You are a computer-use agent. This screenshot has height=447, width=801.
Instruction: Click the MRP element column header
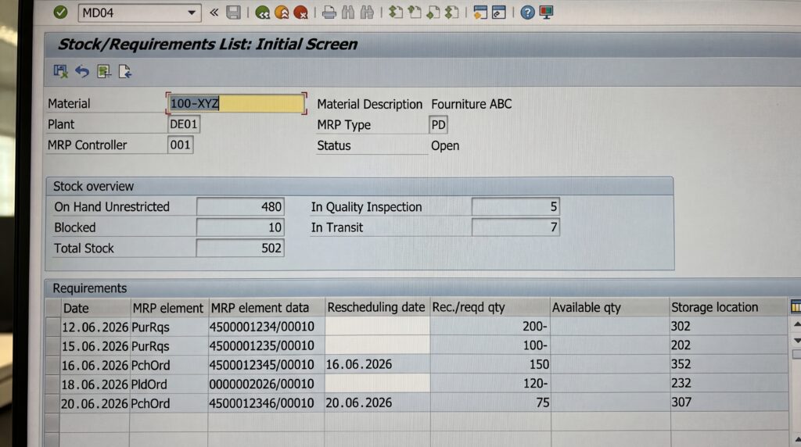pos(169,308)
